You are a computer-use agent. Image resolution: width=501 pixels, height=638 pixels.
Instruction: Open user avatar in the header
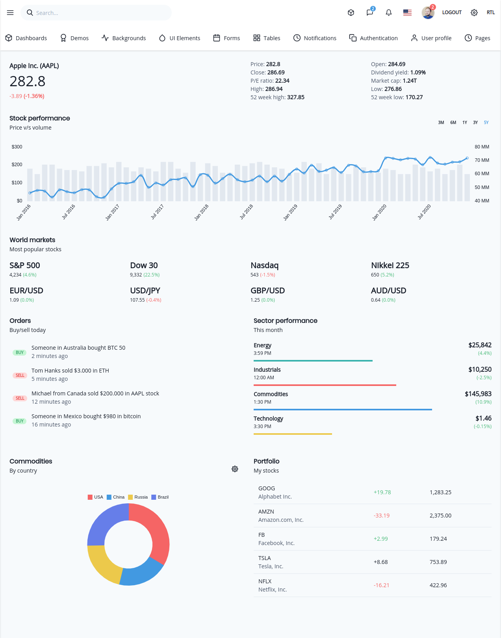(x=428, y=13)
